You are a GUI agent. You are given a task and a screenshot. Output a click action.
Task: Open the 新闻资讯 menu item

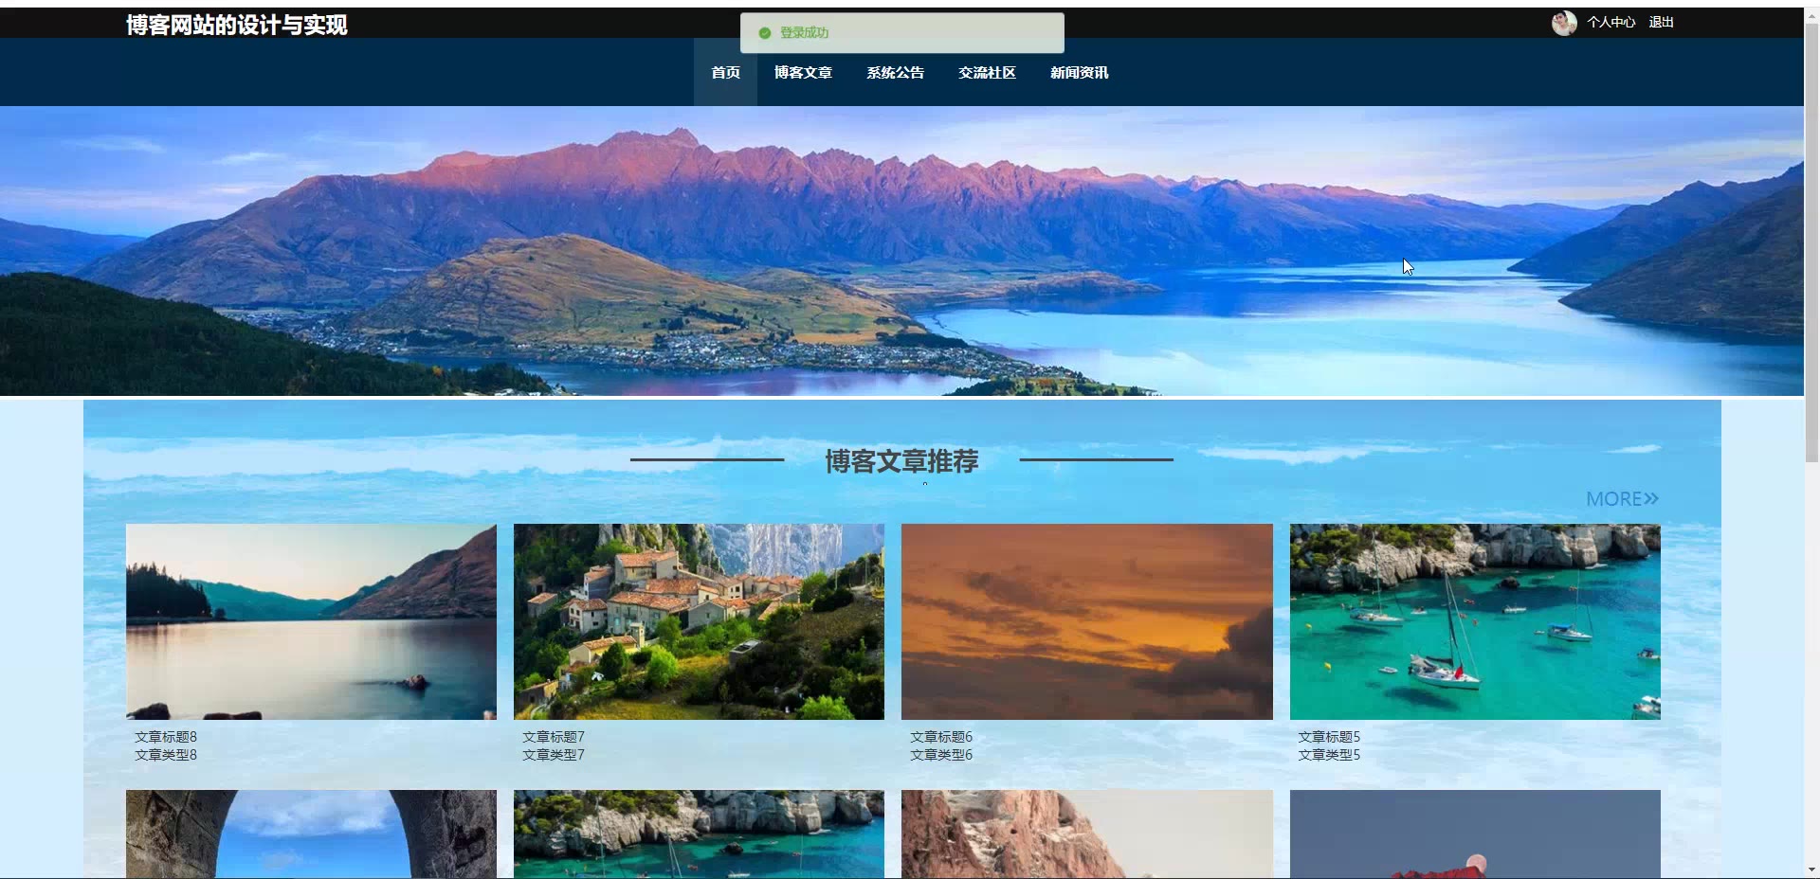(x=1079, y=73)
